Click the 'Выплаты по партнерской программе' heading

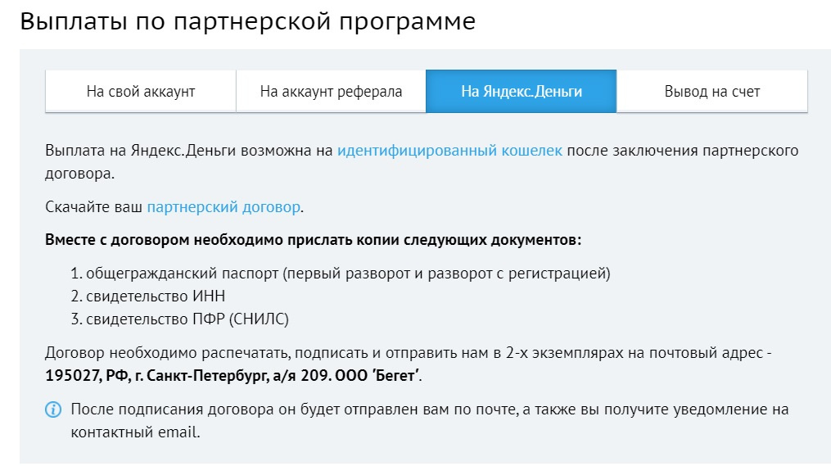(x=247, y=22)
